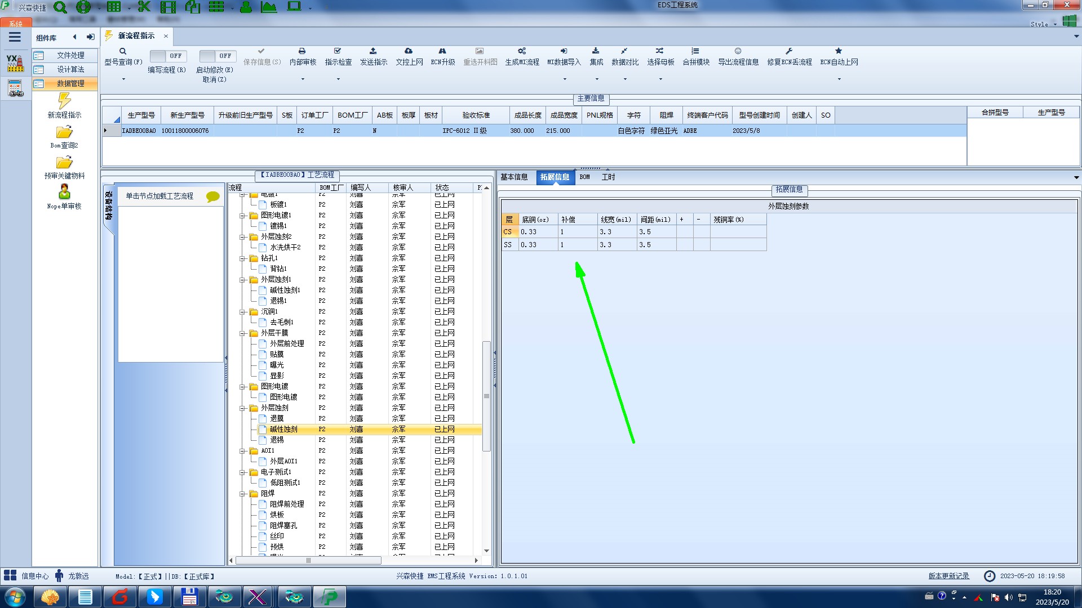Viewport: 1082px width, 608px height.
Task: Switch to the BOM tab
Action: click(x=584, y=177)
